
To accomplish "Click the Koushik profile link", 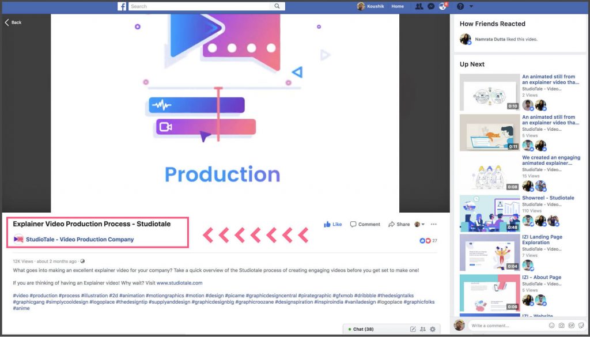I will coord(370,6).
